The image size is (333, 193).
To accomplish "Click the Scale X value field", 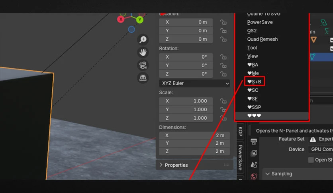I will (x=186, y=101).
